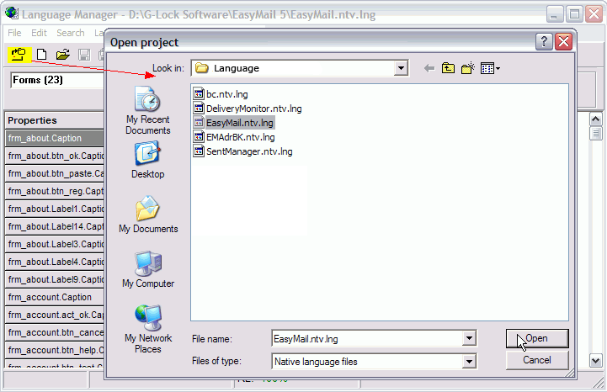Select the frm_about.Label1.Caption row
The image size is (607, 392).
54,209
